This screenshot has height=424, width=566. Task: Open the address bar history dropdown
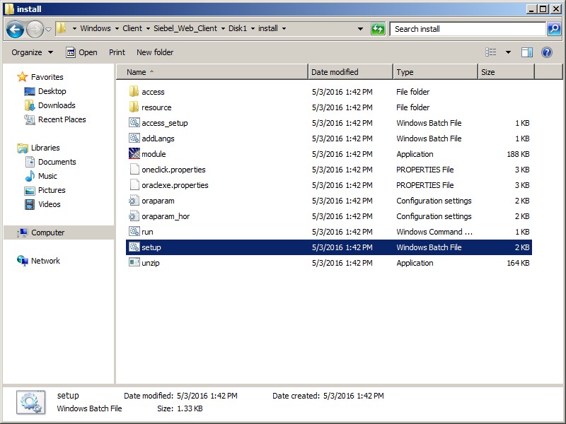(360, 28)
